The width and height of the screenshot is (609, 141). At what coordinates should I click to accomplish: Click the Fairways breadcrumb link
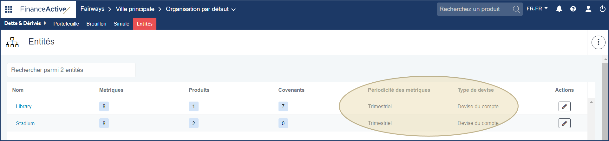point(92,9)
